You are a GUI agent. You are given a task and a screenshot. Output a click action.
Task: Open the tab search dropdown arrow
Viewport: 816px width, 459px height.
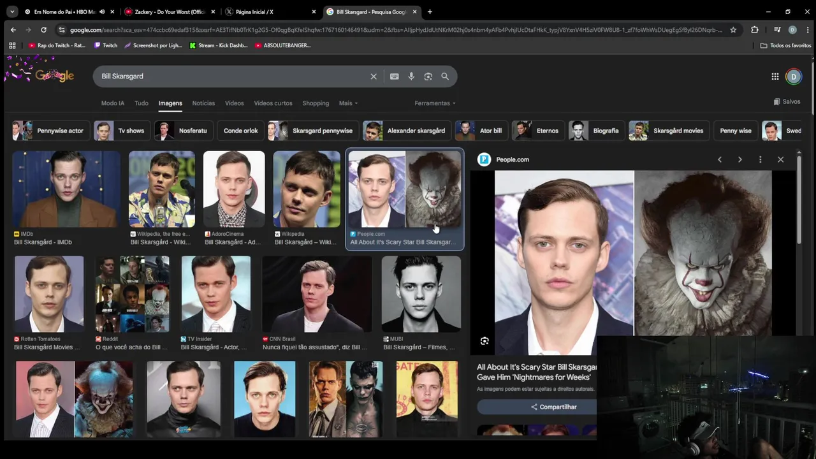coord(12,11)
